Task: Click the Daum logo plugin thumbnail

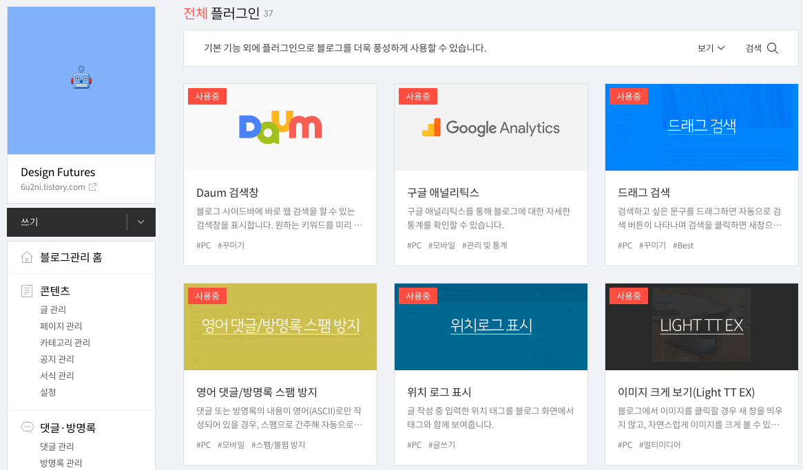Action: tap(280, 127)
